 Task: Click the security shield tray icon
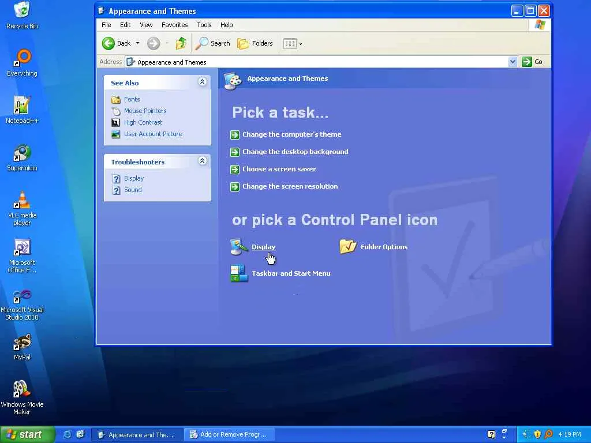(537, 434)
